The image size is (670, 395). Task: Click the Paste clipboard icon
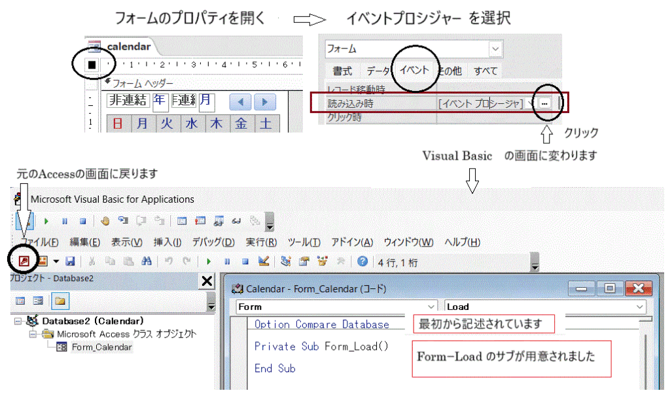[x=128, y=261]
